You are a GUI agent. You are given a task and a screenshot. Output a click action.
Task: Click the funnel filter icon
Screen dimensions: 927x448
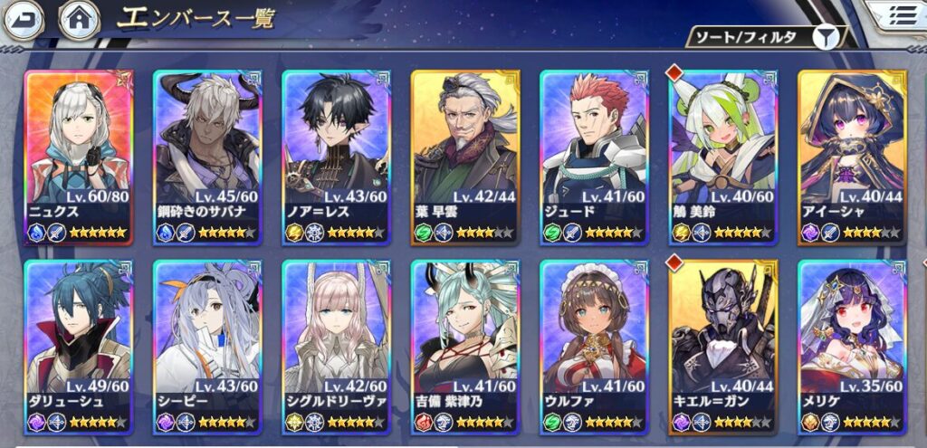(x=826, y=37)
